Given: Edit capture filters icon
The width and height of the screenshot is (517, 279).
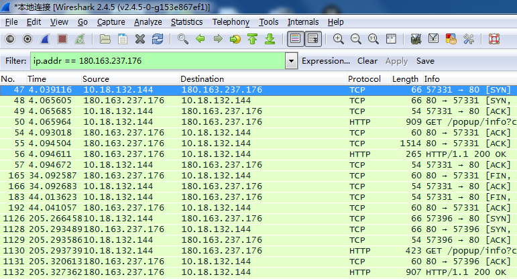Looking at the screenshot, I should coord(416,39).
